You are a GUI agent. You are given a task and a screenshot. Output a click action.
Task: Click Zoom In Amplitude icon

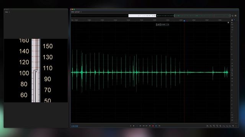click(207, 126)
